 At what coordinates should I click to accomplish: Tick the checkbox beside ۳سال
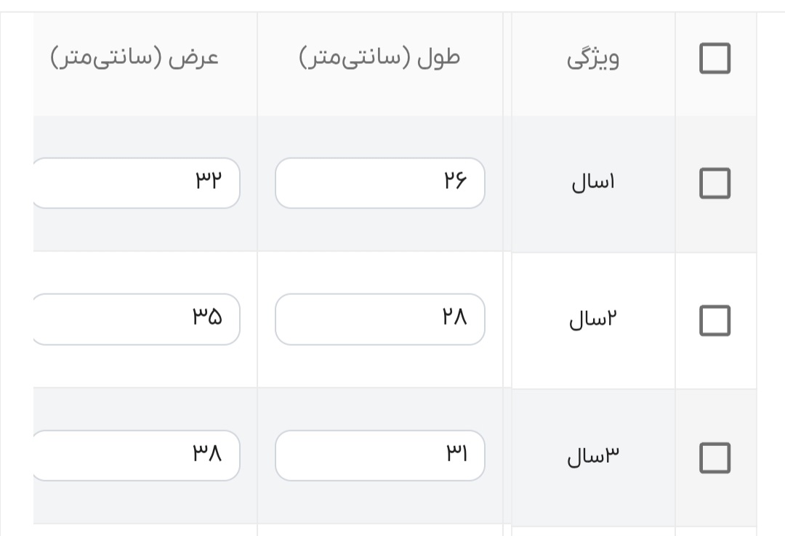[x=714, y=457]
